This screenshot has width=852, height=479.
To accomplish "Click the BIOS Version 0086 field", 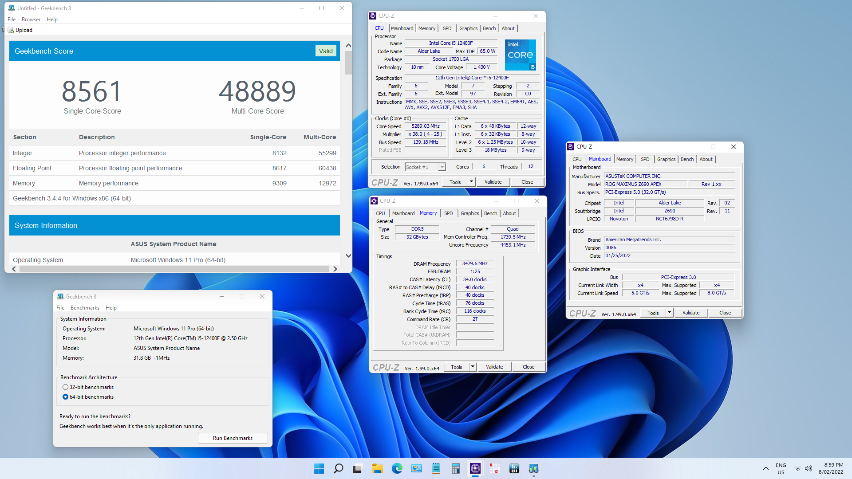I will coord(669,247).
